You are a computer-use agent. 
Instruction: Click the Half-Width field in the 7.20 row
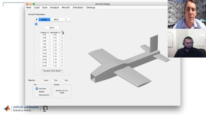55,44
